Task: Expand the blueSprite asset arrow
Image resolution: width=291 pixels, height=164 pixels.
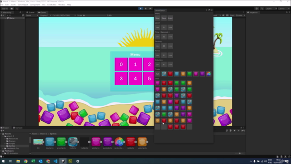Action: pos(55,142)
